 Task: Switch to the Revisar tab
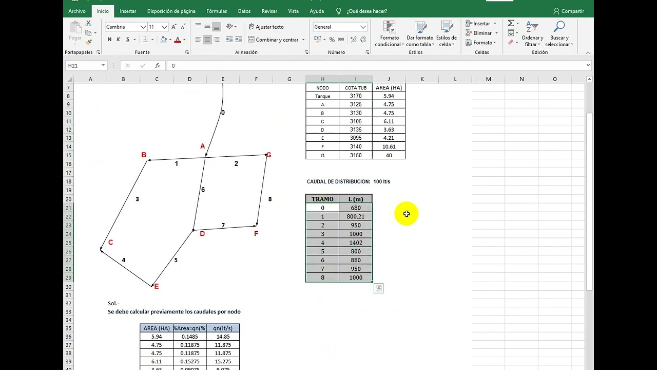(269, 11)
